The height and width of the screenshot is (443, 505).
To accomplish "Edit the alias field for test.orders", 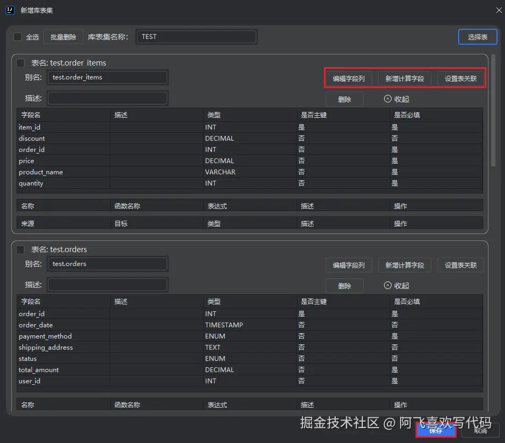I will [x=108, y=264].
